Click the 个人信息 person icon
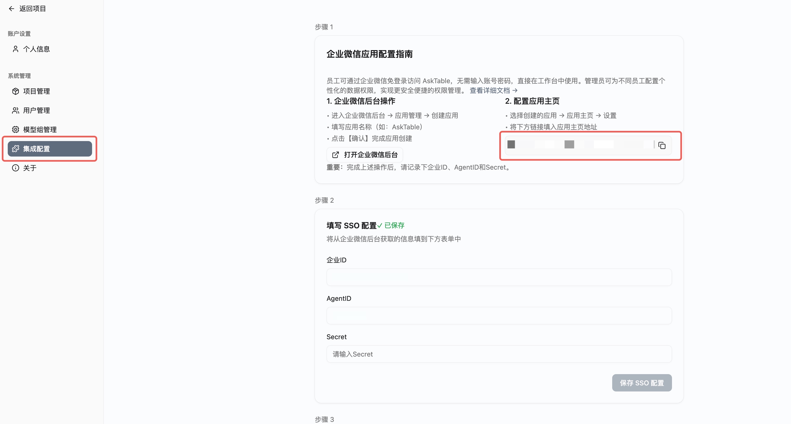This screenshot has width=791, height=424. [15, 49]
